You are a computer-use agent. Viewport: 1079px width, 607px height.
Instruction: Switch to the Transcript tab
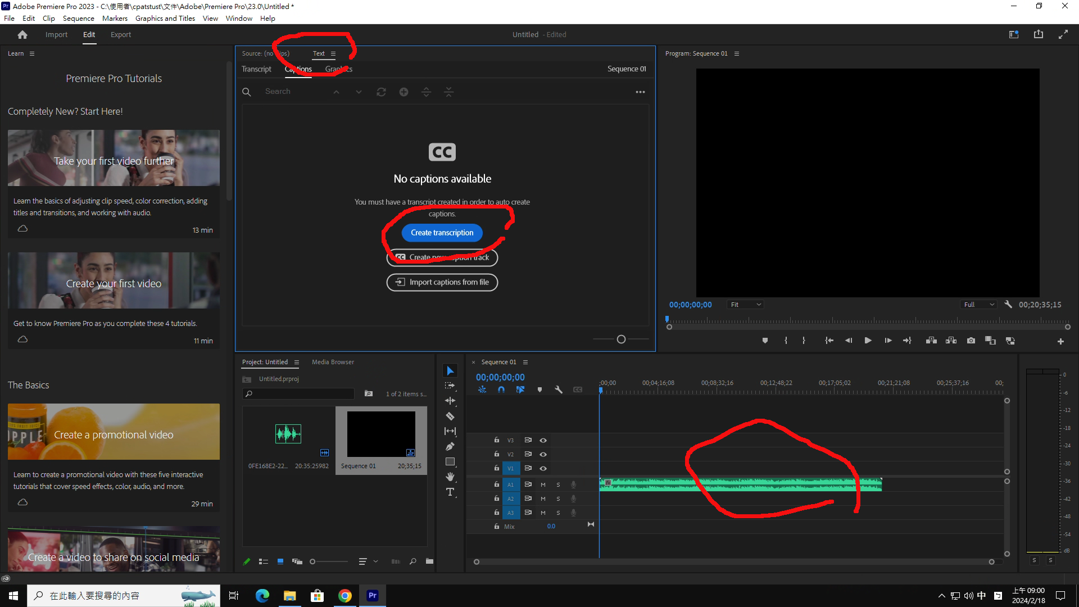click(256, 69)
